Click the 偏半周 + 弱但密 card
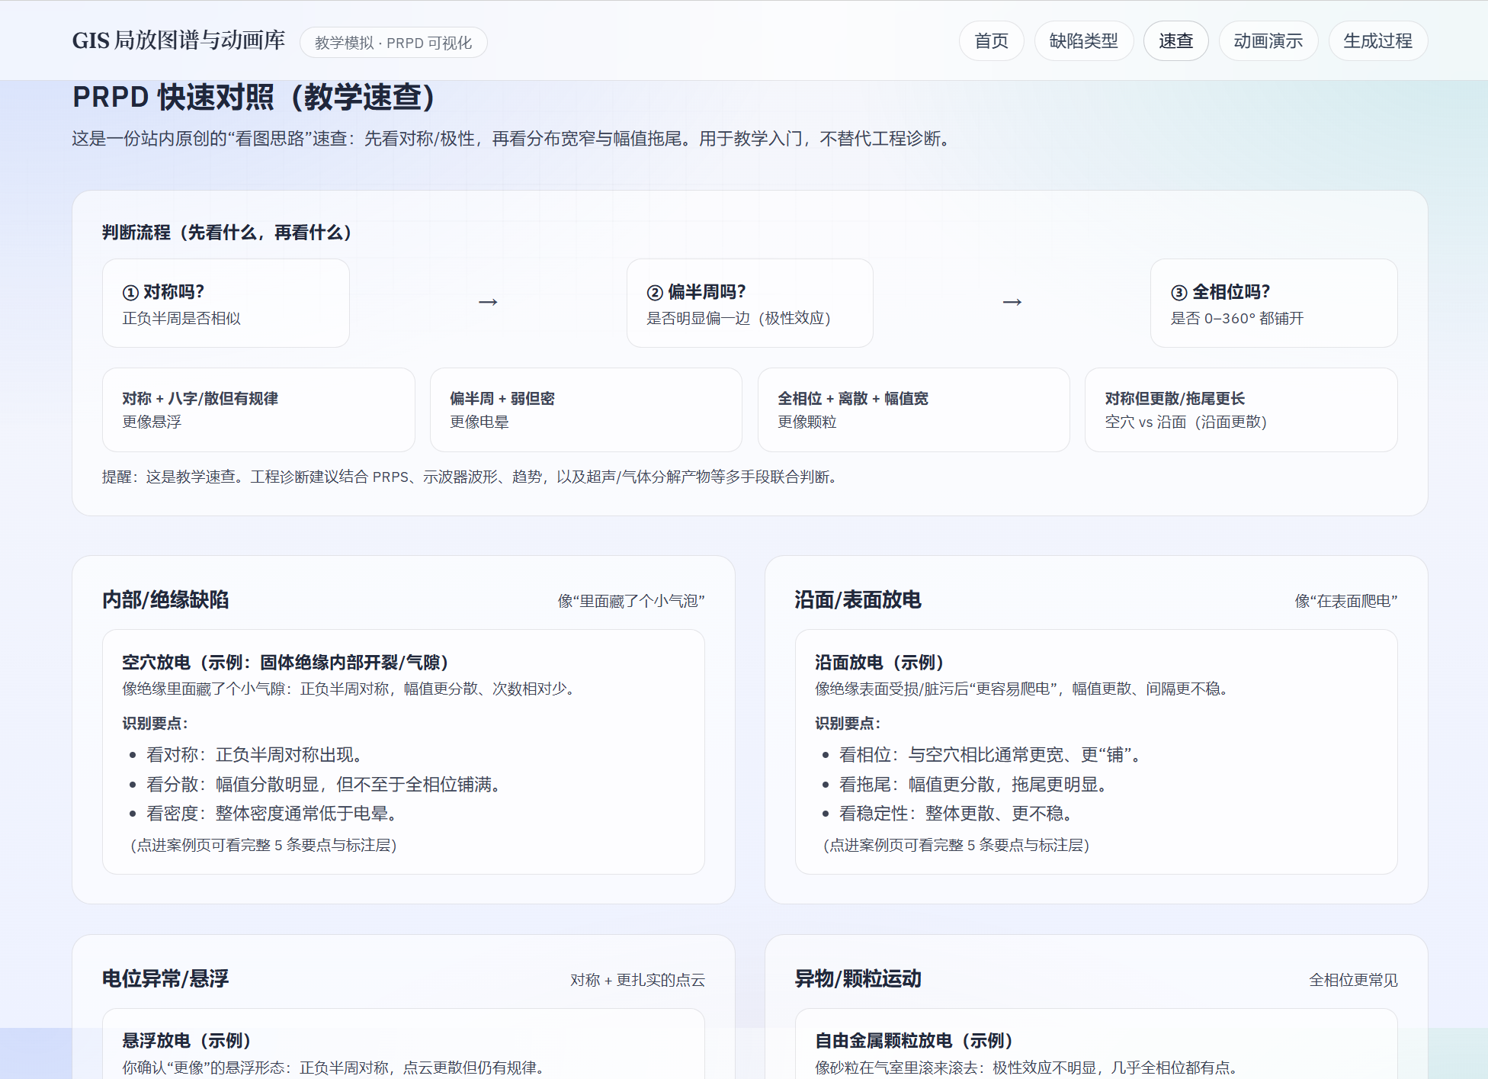This screenshot has width=1488, height=1079. (585, 409)
